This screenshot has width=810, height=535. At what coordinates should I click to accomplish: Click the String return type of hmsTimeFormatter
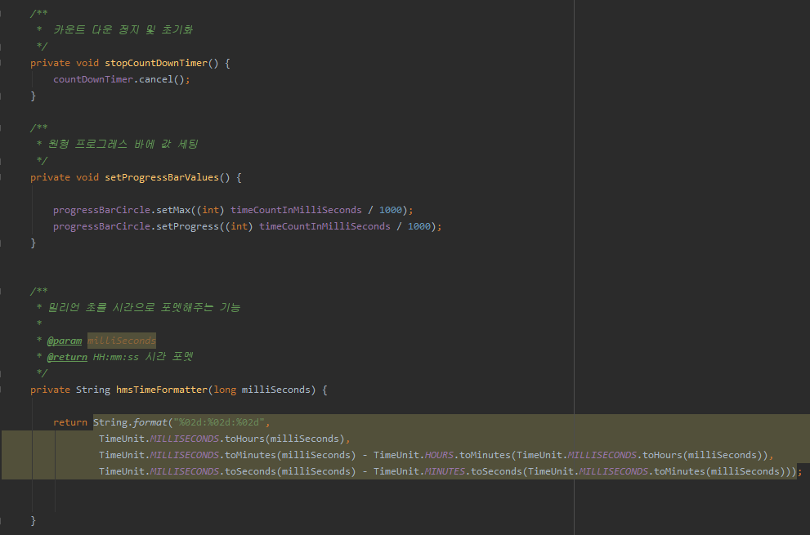tap(93, 390)
